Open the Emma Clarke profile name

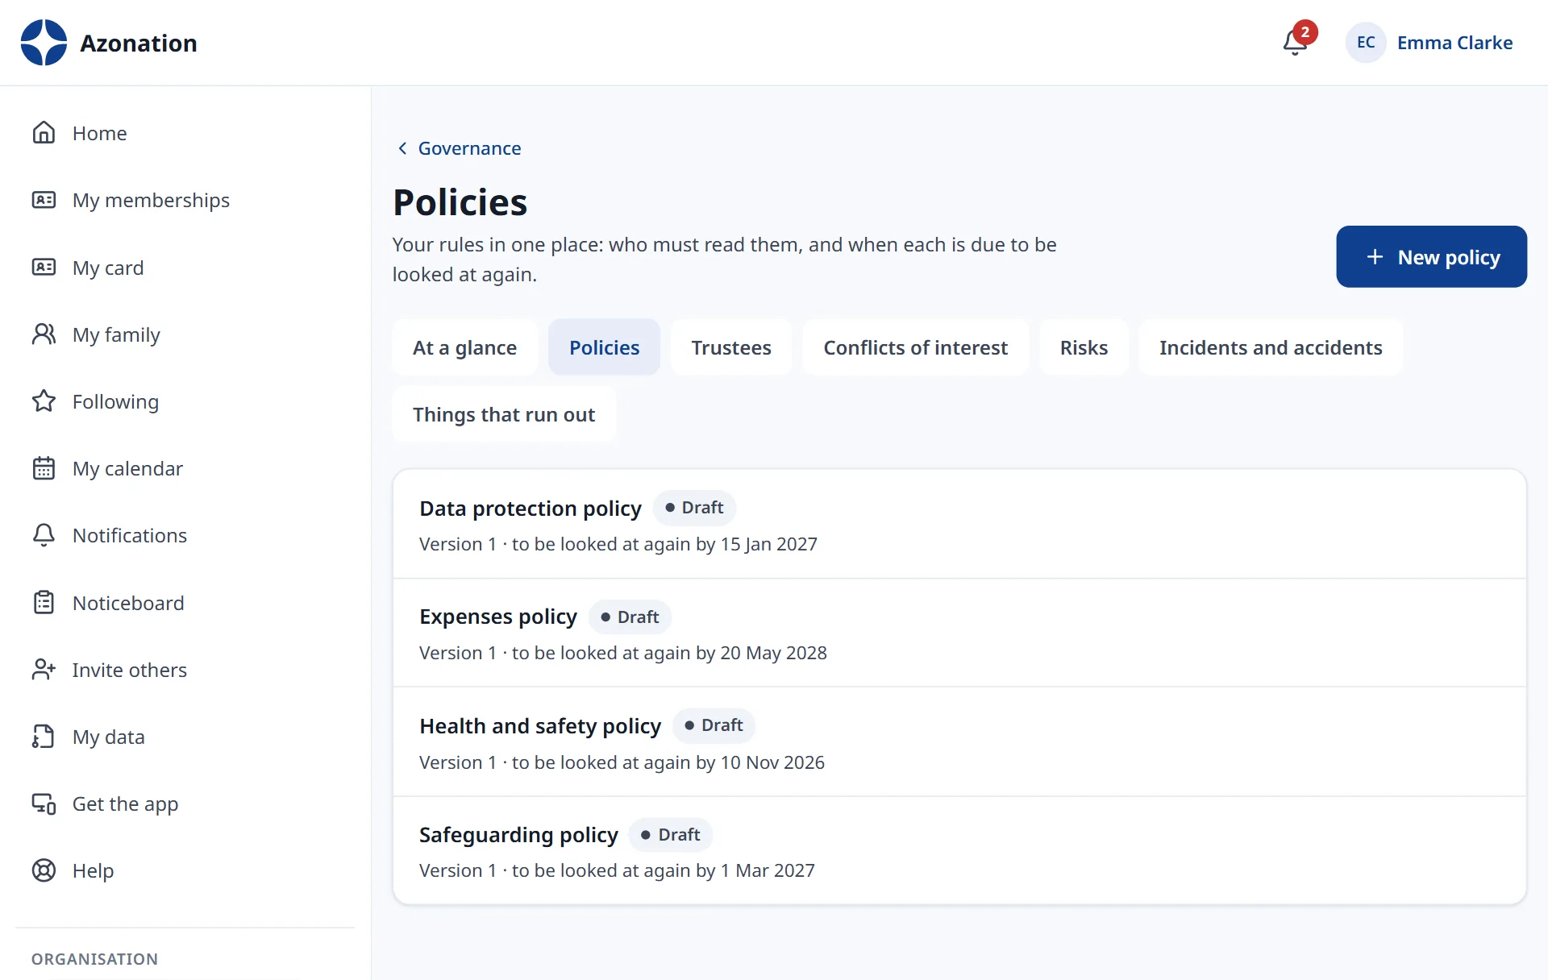point(1454,43)
